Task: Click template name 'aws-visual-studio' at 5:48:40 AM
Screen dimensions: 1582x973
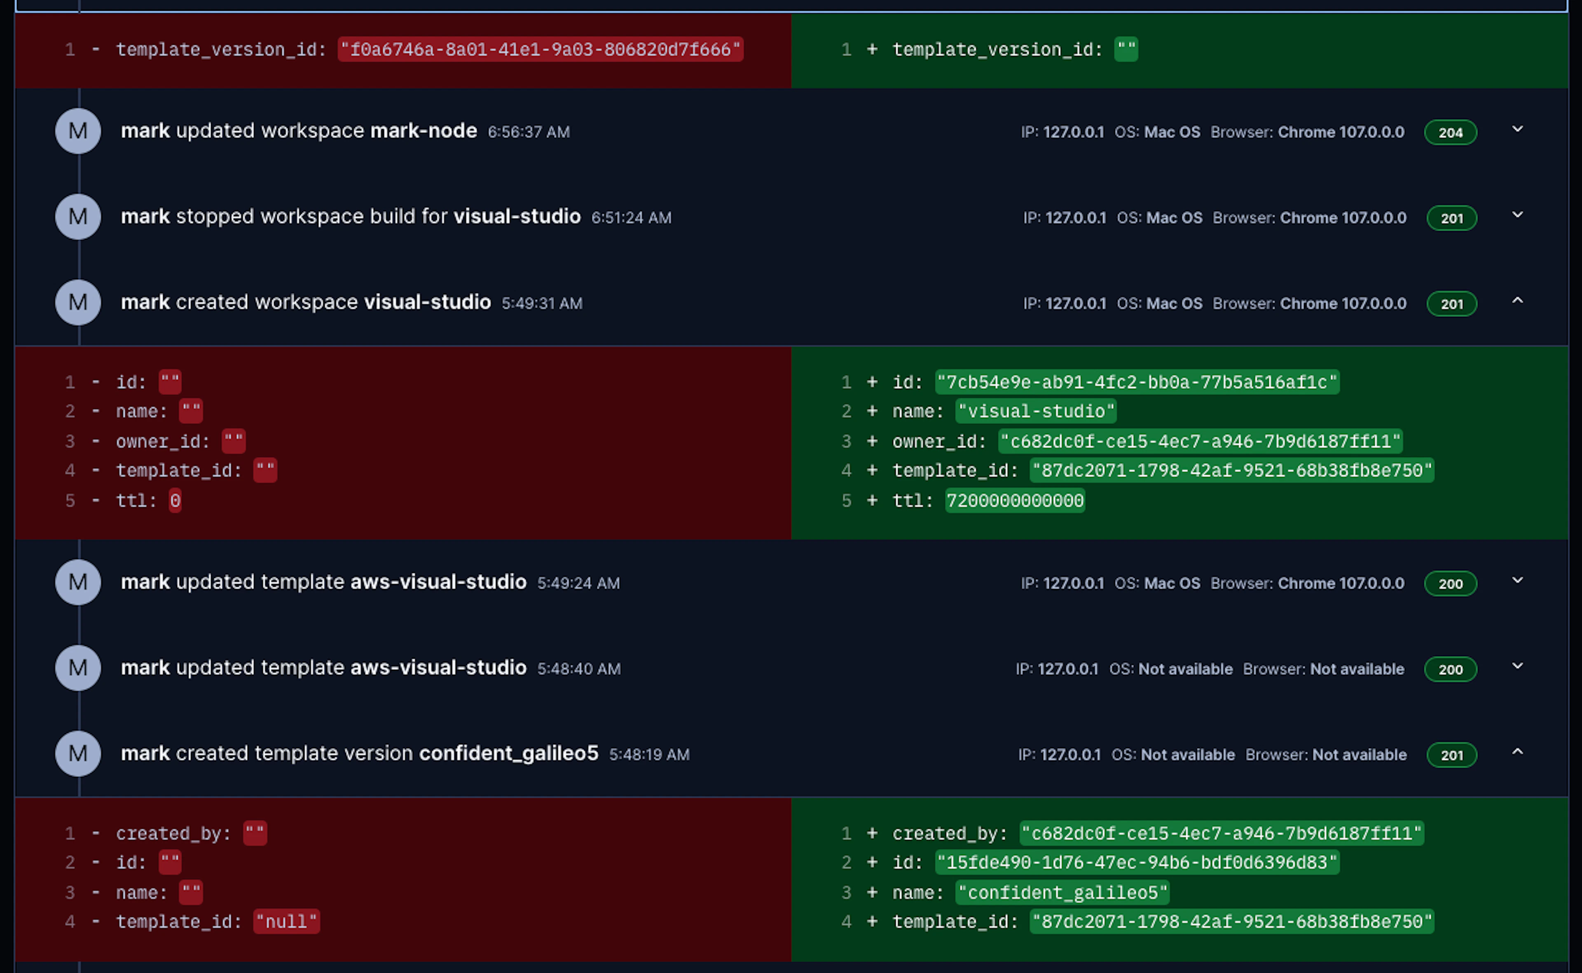Action: click(438, 668)
